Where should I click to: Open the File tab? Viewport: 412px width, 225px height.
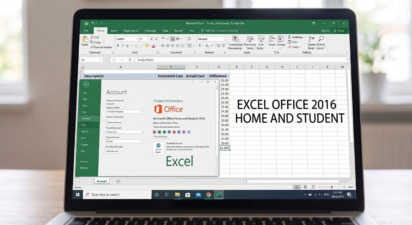tap(86, 30)
